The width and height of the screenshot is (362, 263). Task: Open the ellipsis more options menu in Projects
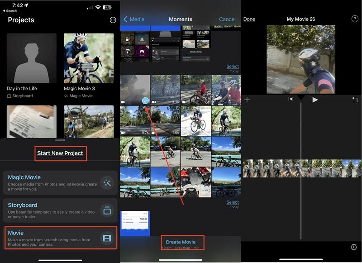[113, 20]
